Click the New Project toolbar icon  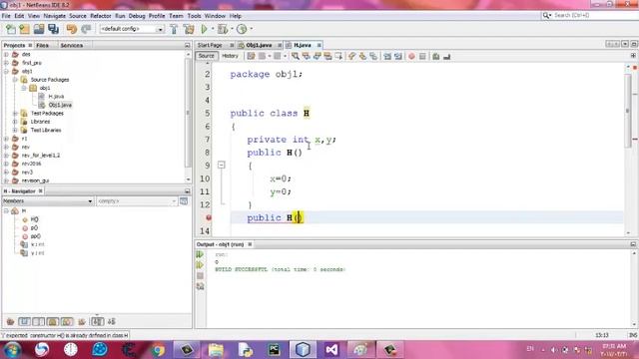click(x=24, y=29)
